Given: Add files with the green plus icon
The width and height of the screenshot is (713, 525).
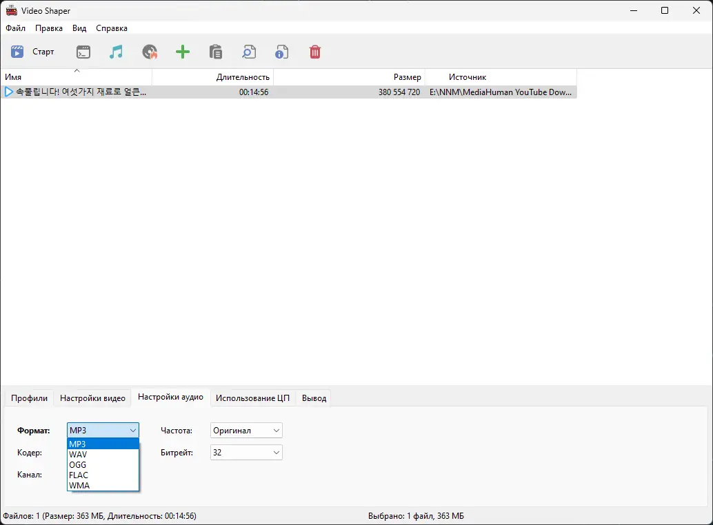Looking at the screenshot, I should (x=183, y=52).
